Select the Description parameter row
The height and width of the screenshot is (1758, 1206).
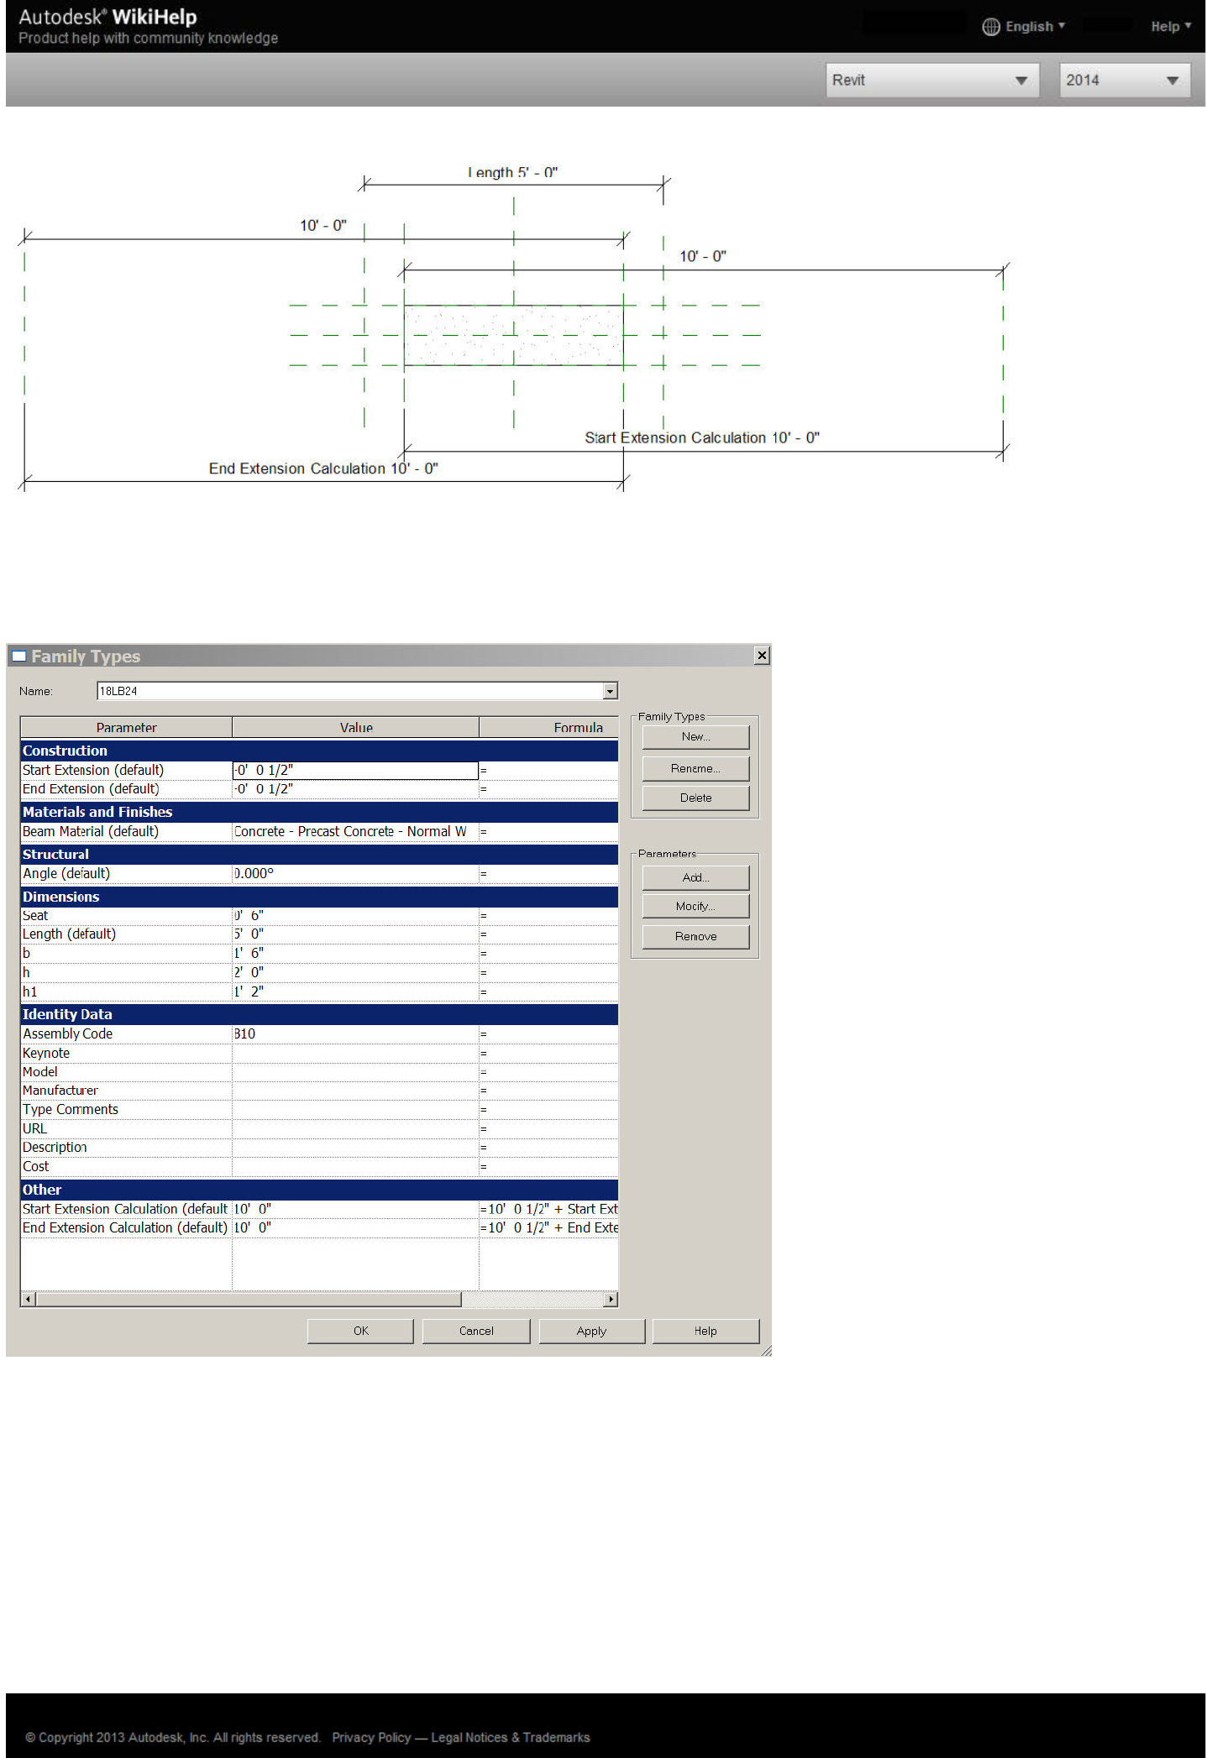(319, 1148)
